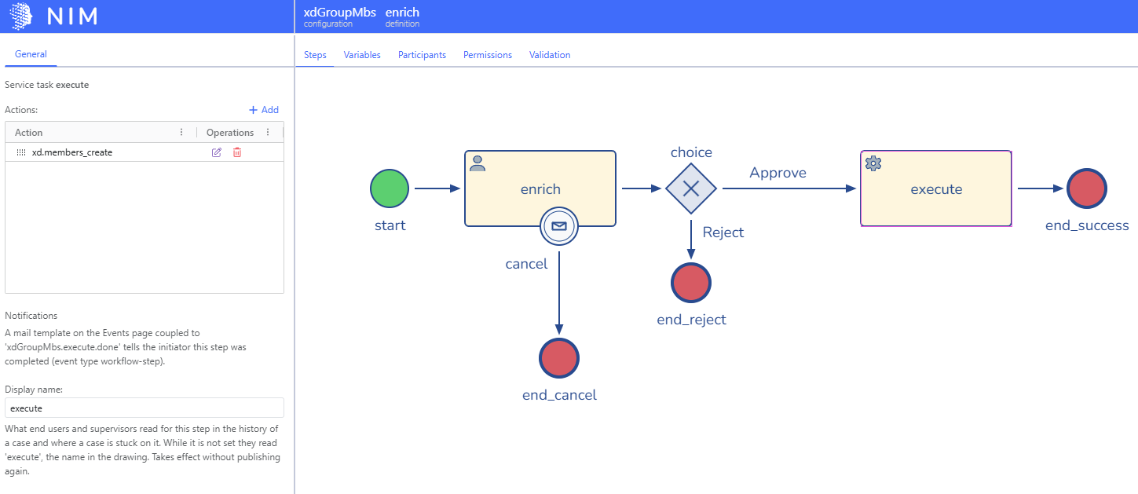Select the green start event node
This screenshot has width=1138, height=494.
pyautogui.click(x=390, y=188)
